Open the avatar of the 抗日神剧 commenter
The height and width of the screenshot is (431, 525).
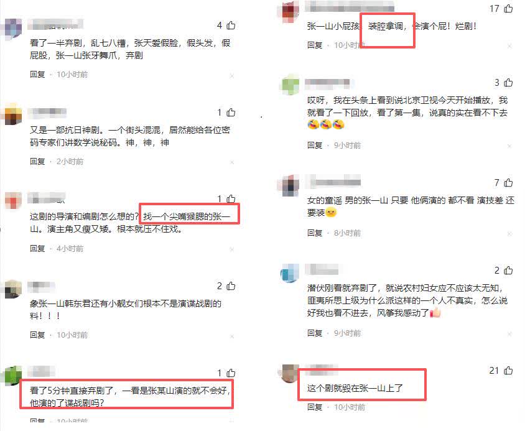click(x=12, y=114)
